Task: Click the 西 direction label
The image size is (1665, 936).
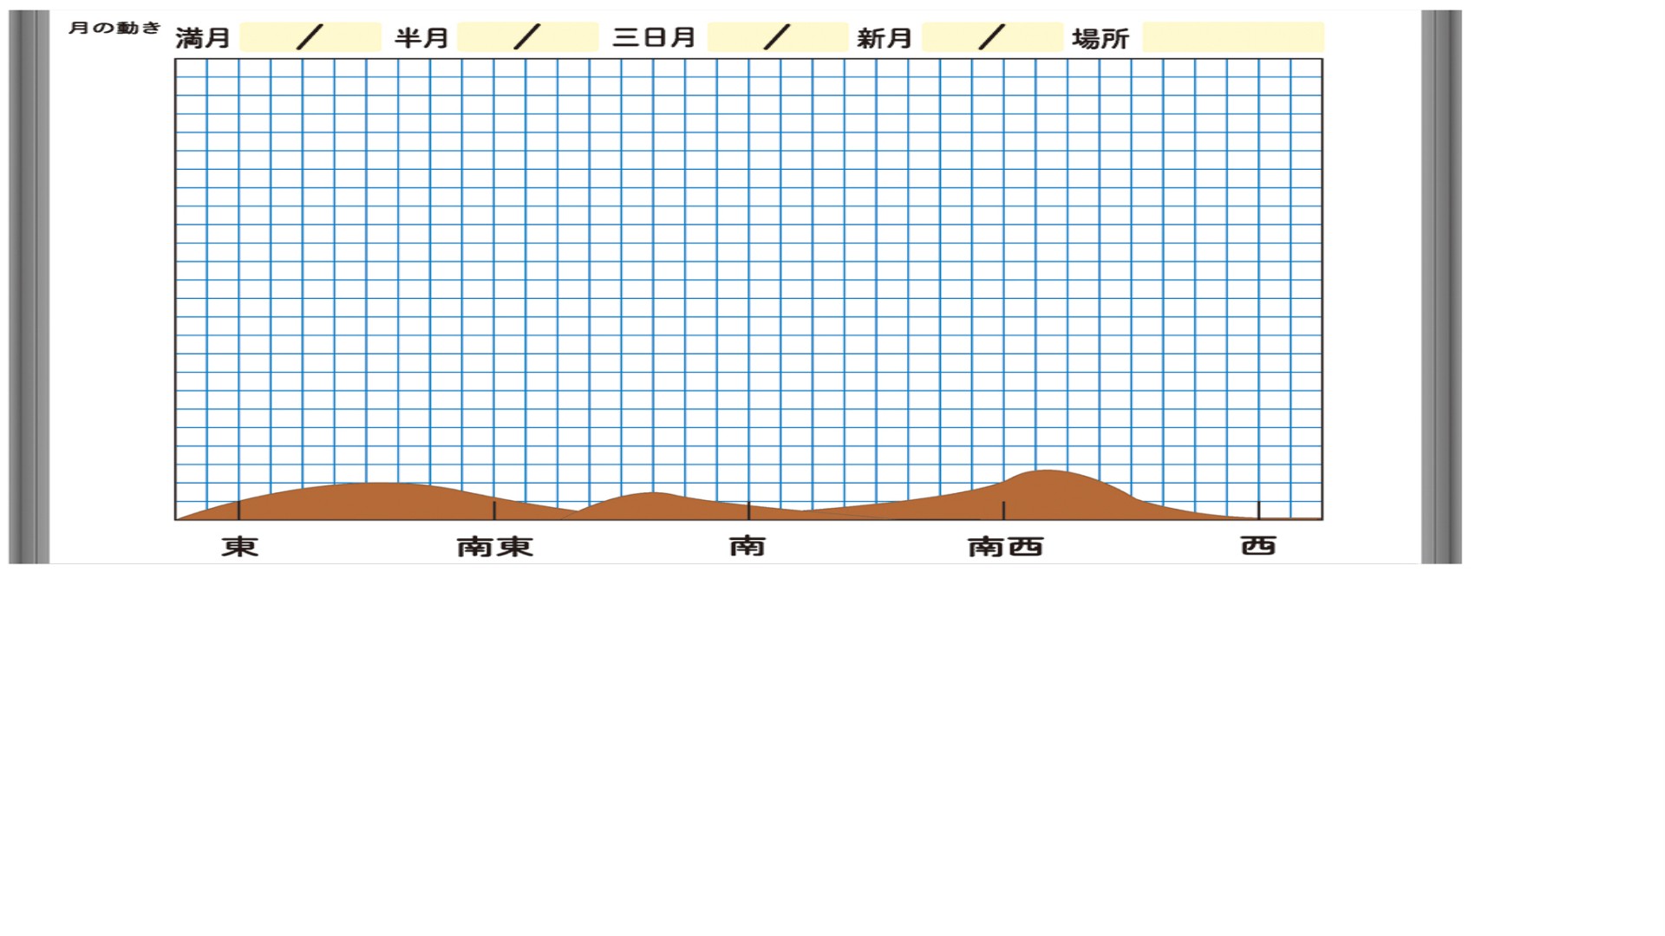Action: [1258, 545]
